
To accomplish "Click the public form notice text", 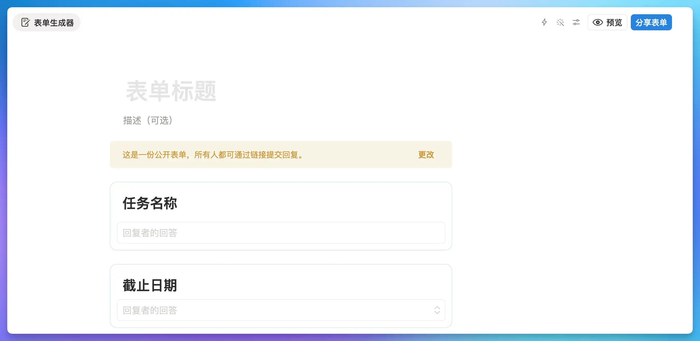I will coord(213,155).
